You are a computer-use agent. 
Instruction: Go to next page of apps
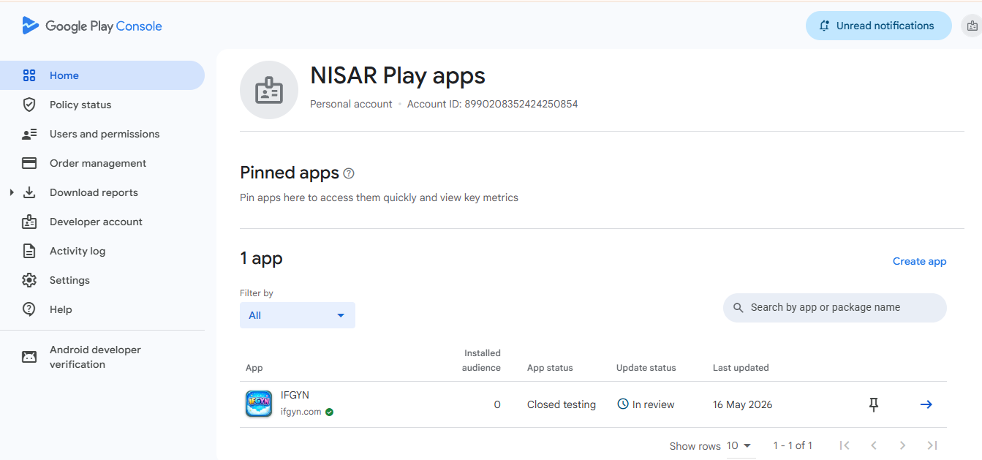[x=903, y=445]
